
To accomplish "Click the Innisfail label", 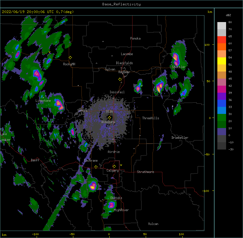I will tap(117, 92).
